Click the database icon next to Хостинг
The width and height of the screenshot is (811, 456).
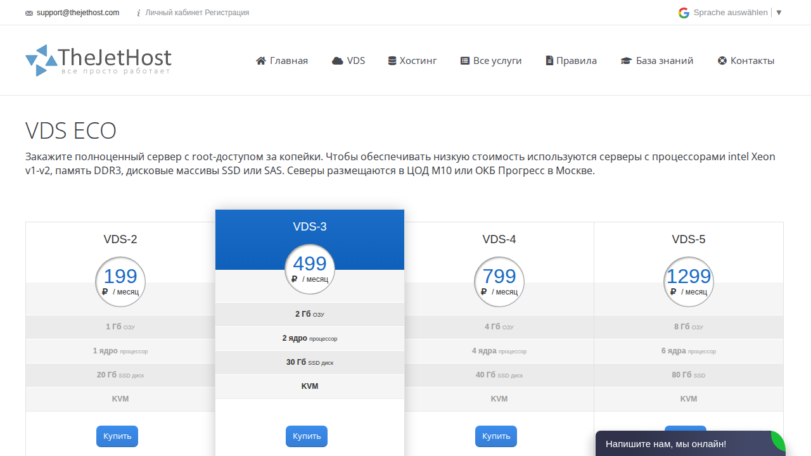click(392, 61)
